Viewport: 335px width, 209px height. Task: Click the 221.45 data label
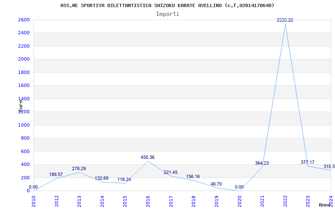tap(170, 173)
